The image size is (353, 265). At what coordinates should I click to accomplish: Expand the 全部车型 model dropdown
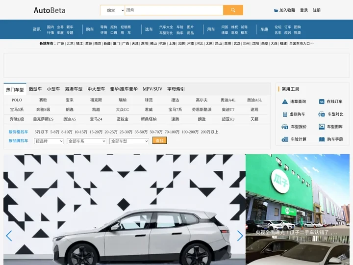point(129,141)
